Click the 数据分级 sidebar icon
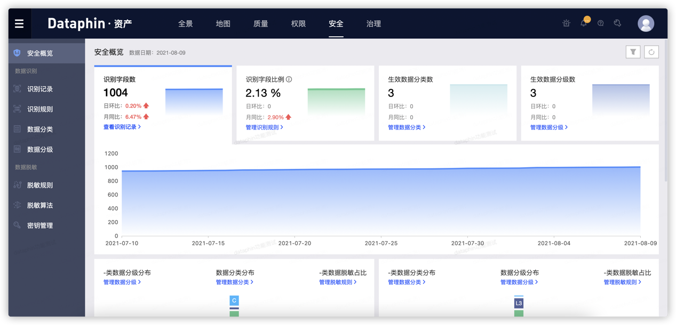The height and width of the screenshot is (325, 676). [17, 149]
